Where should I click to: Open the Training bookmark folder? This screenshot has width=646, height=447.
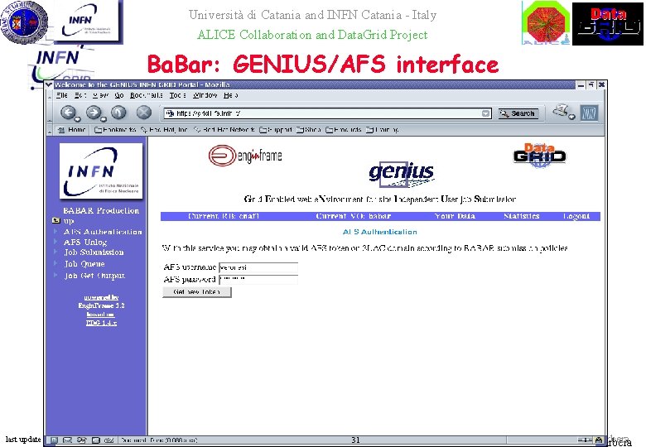click(383, 130)
